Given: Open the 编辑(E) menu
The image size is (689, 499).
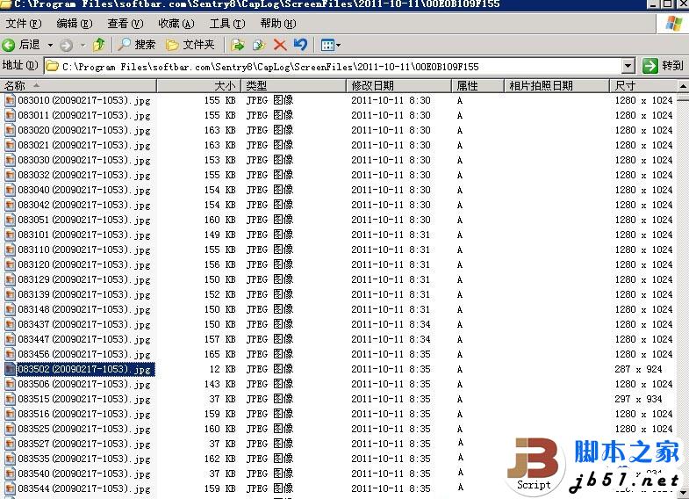Looking at the screenshot, I should 75,24.
